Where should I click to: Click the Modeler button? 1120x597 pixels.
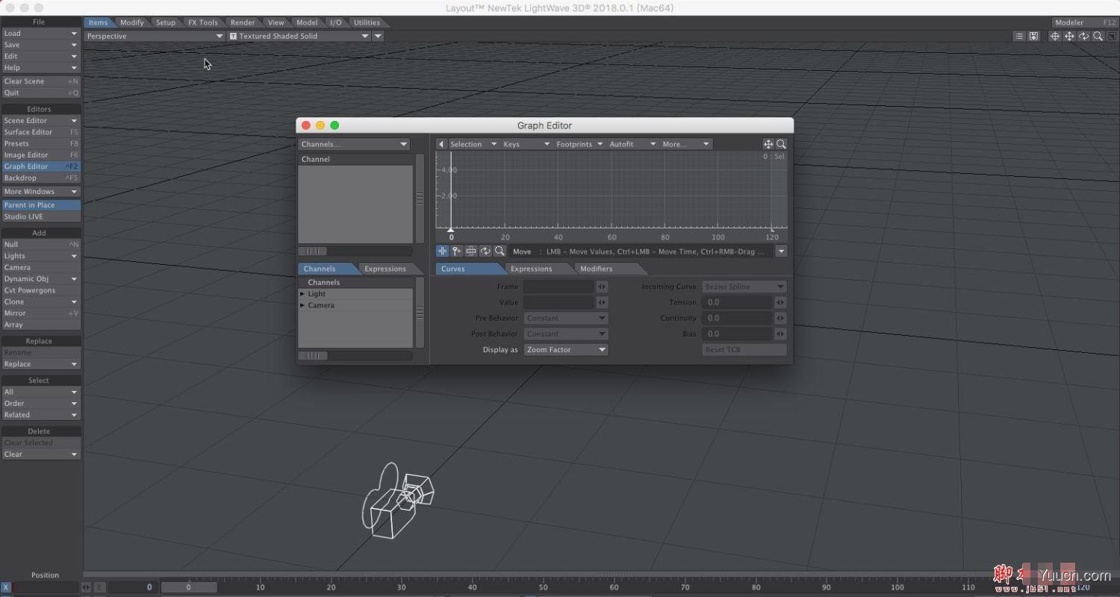pyautogui.click(x=1085, y=22)
